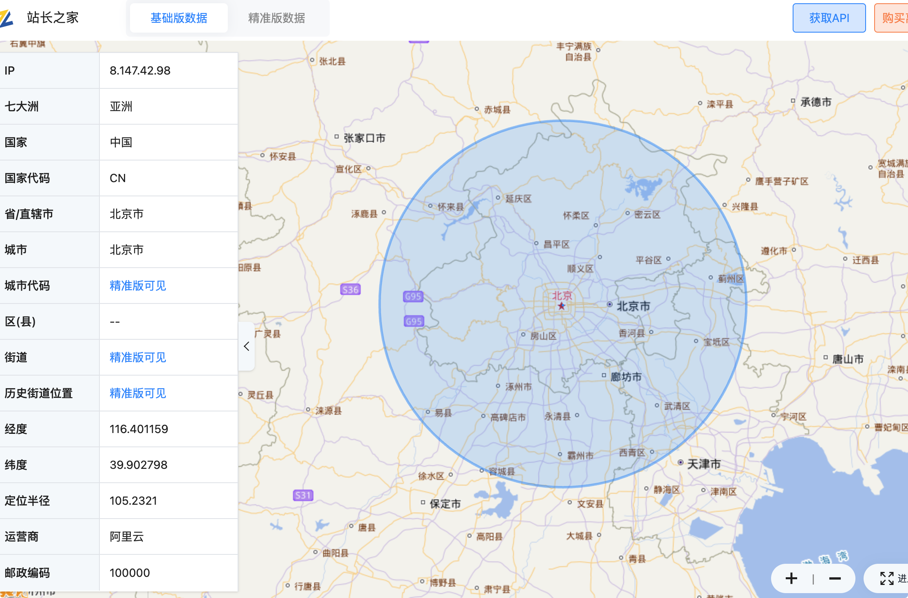Click the 站长之家 logo icon
This screenshot has height=598, width=908.
7,18
